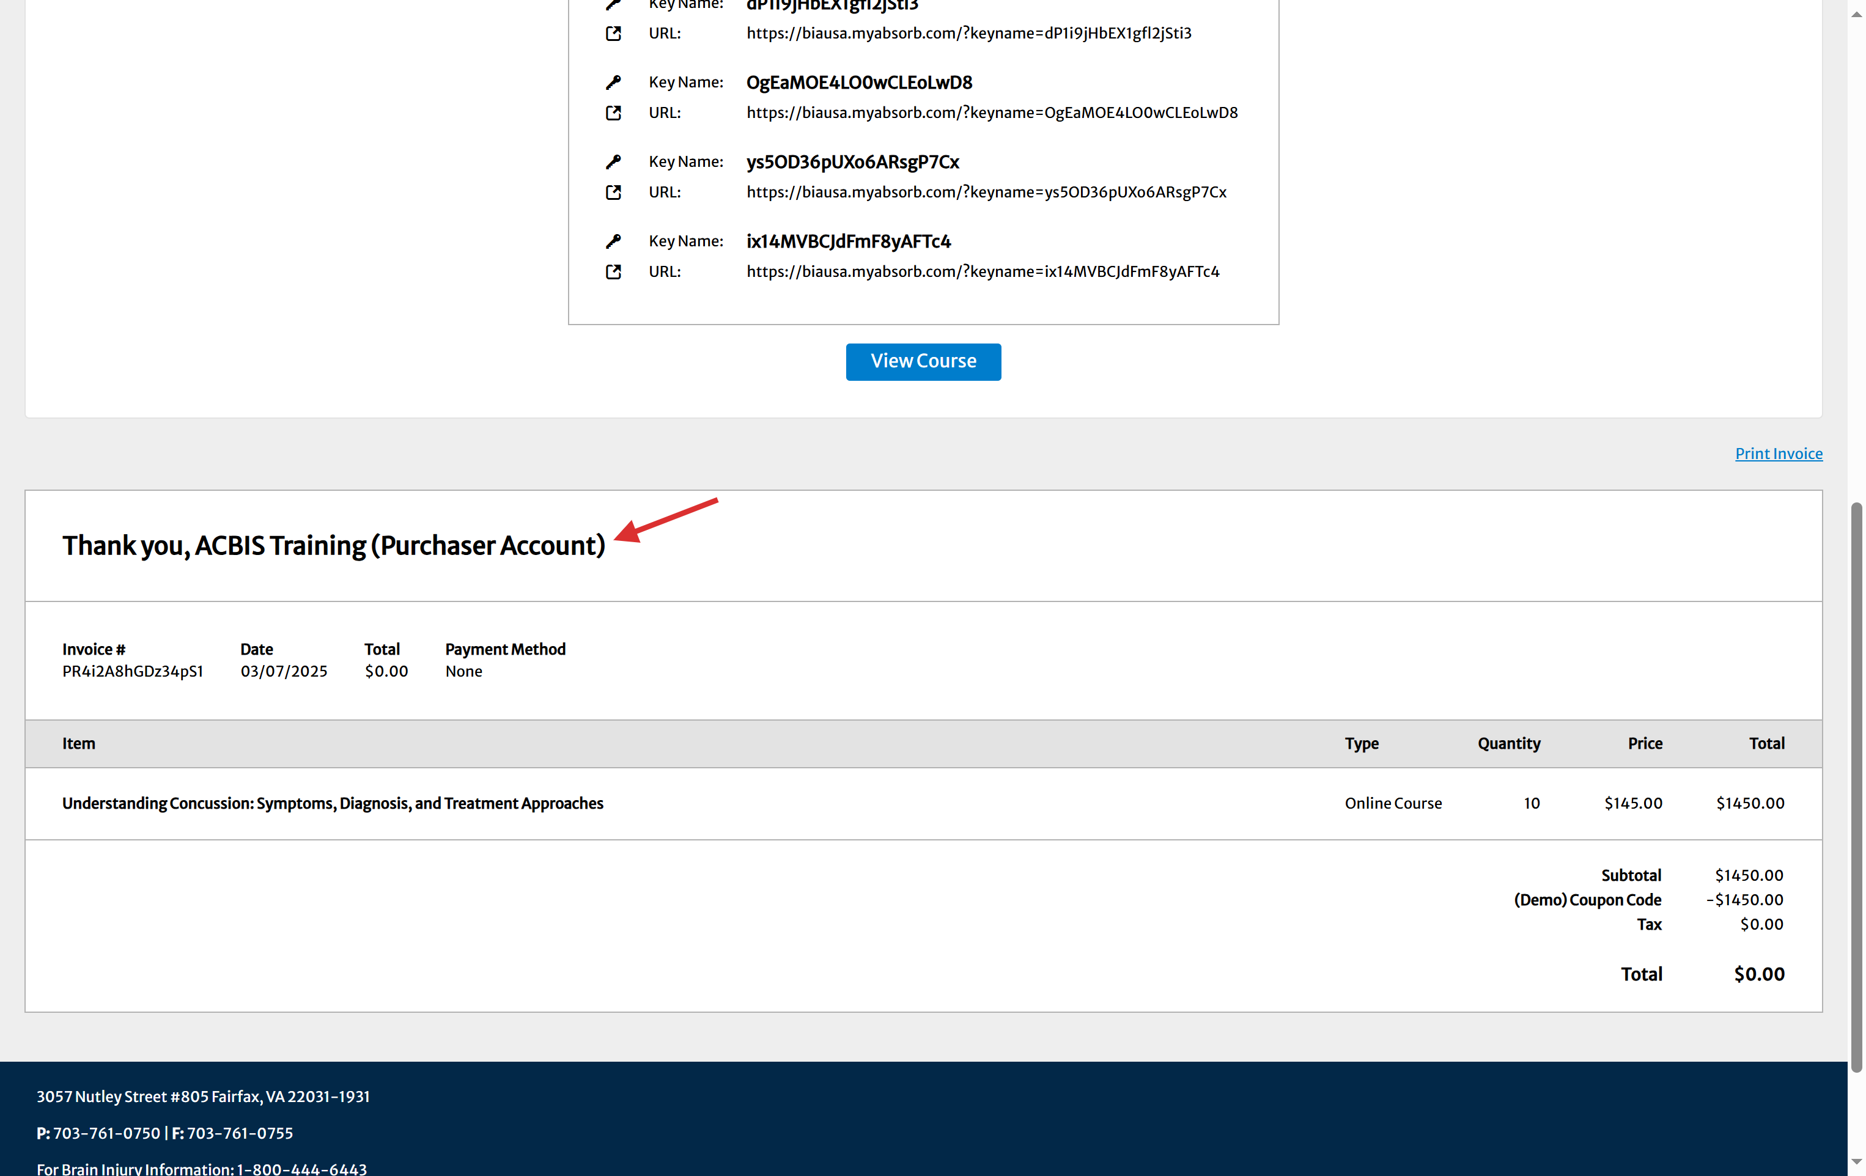Click the footer address 3057 Nutley Street
Screen dimensions: 1866x1176
pos(203,1096)
